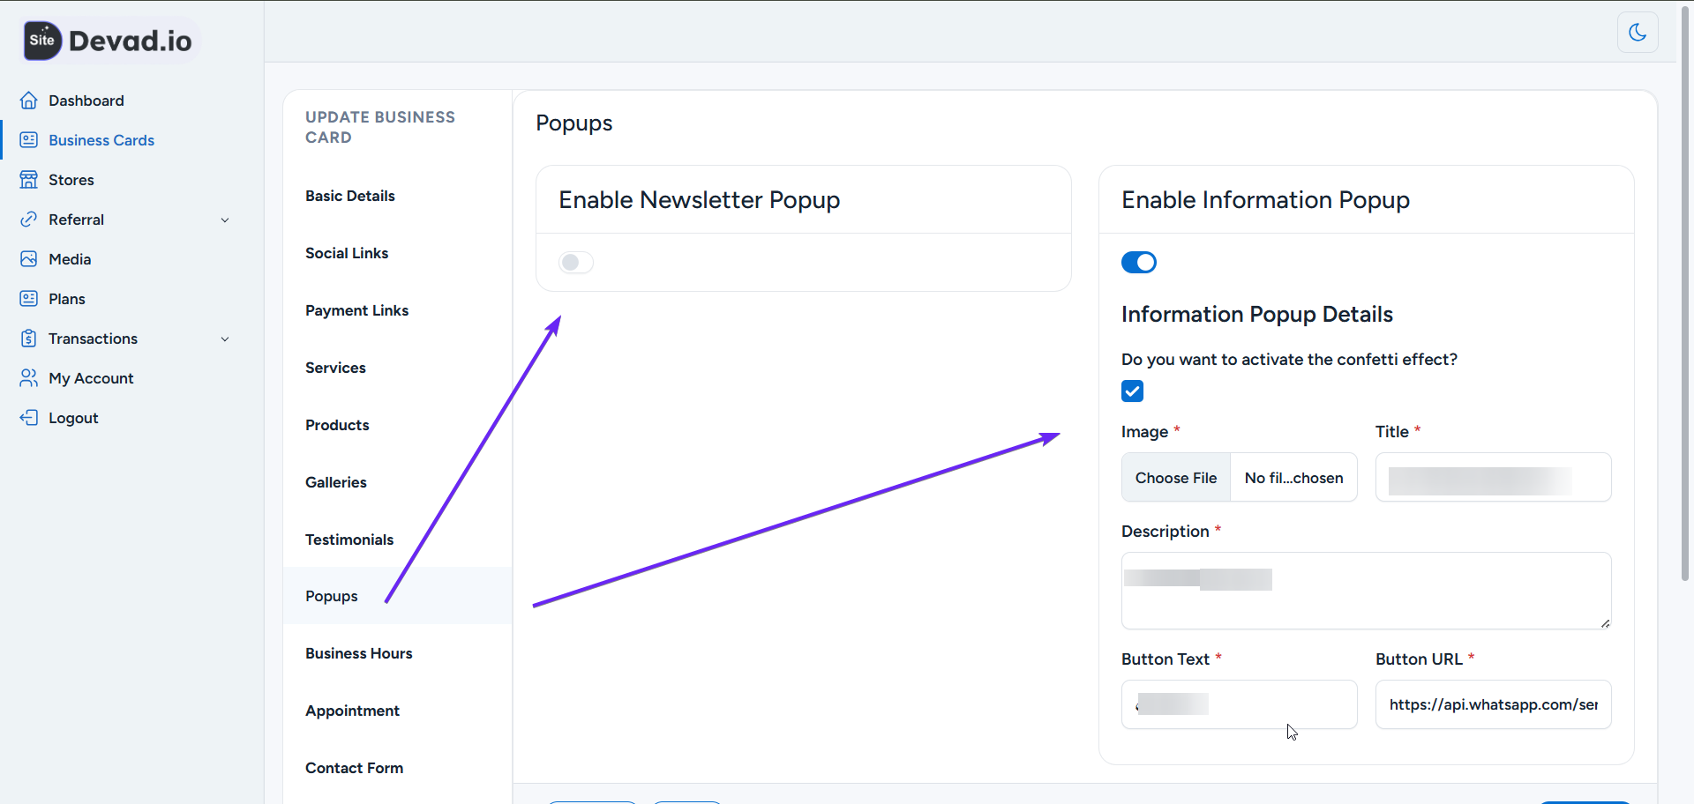
Task: Open the Business Hours section
Action: 358,653
